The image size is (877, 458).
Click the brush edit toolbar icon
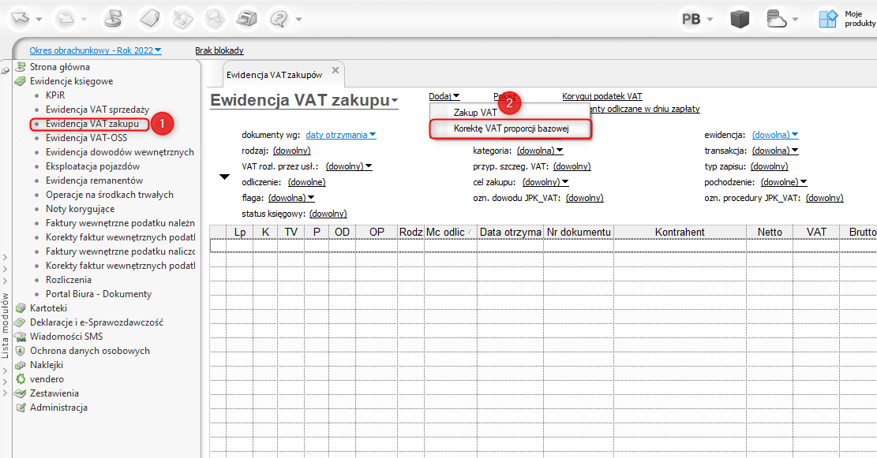(182, 18)
